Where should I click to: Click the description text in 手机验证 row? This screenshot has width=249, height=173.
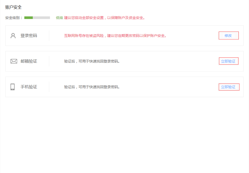click(92, 87)
